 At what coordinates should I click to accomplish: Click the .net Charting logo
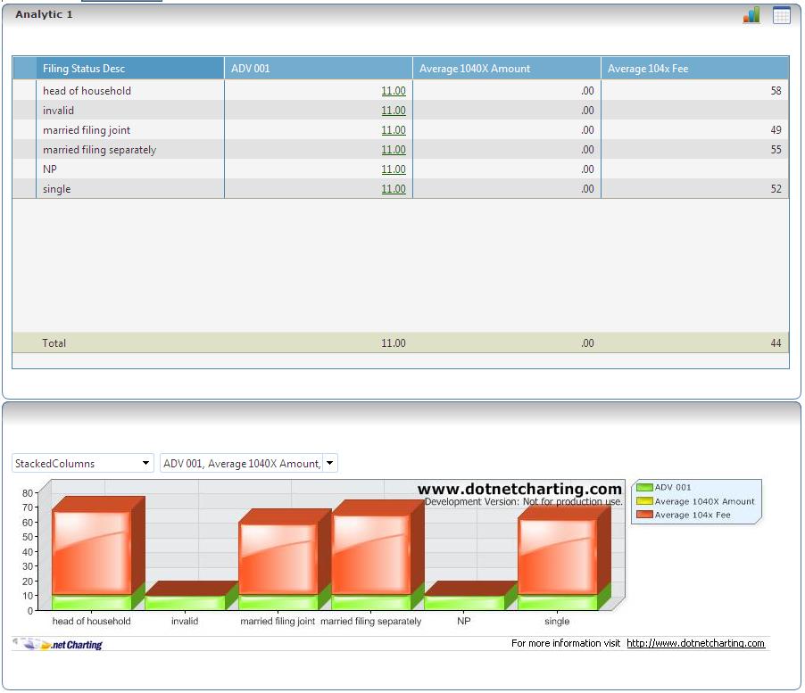pos(58,644)
